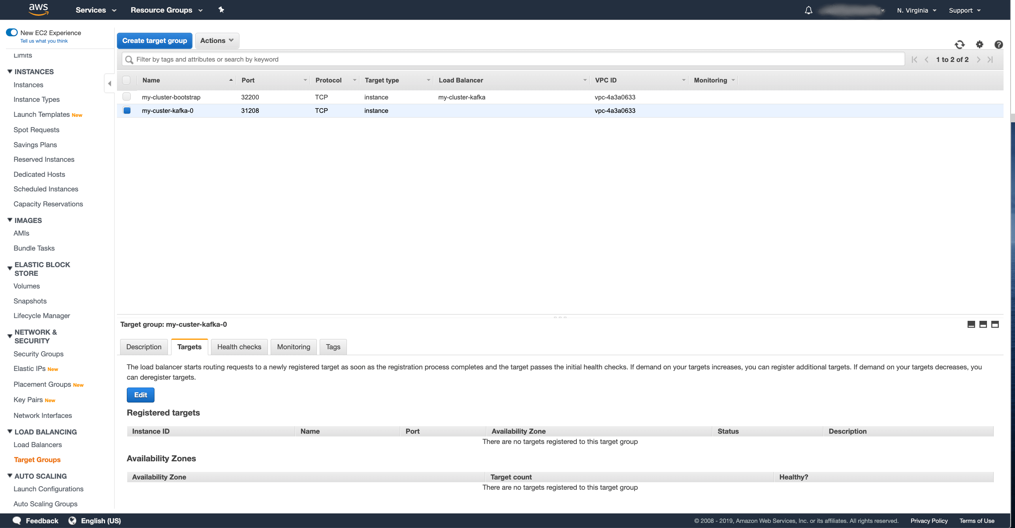This screenshot has height=528, width=1015.
Task: Open Elastic IPs in the sidebar
Action: point(30,369)
